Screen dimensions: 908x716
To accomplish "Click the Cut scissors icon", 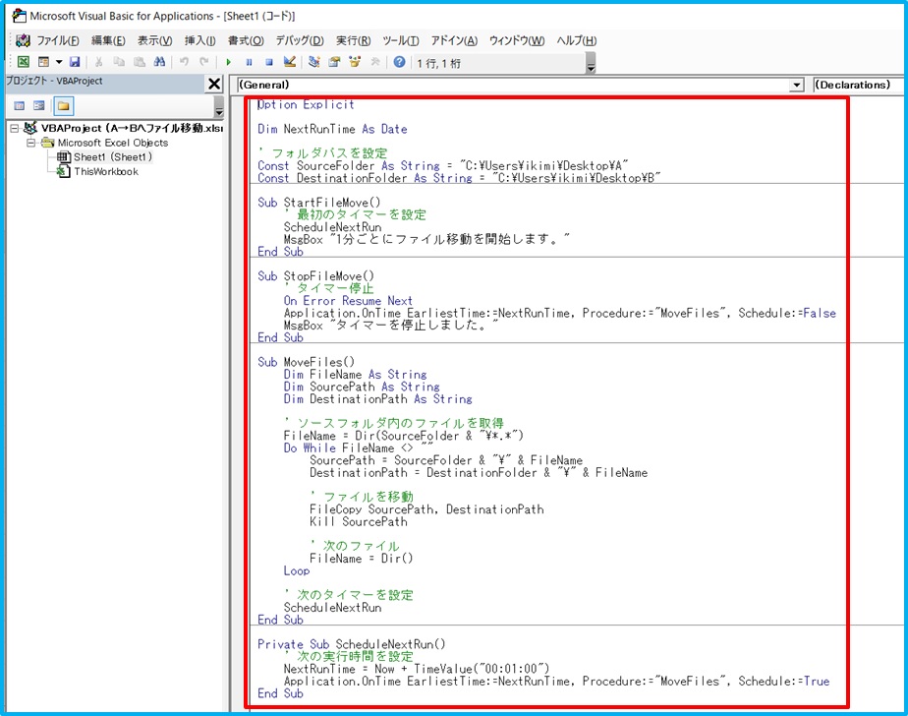I will pyautogui.click(x=99, y=62).
